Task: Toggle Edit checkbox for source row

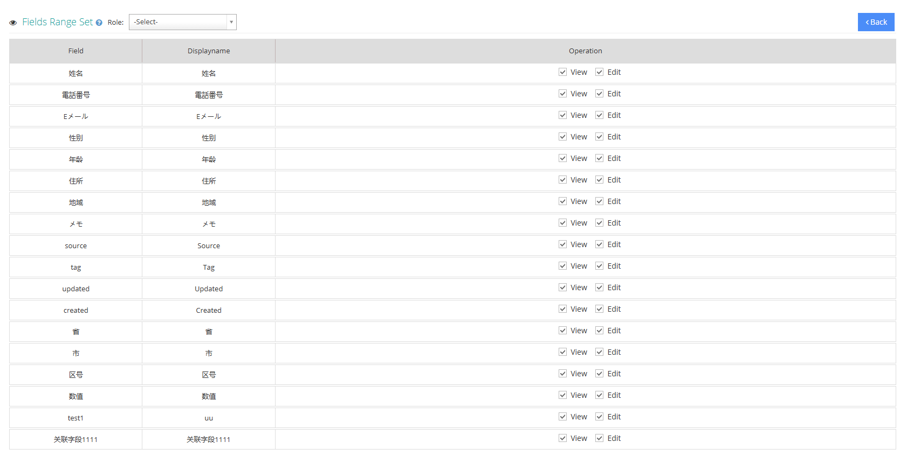Action: 599,244
